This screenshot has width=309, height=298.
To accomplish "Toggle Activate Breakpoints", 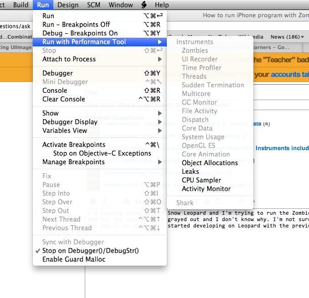I will click(100, 145).
